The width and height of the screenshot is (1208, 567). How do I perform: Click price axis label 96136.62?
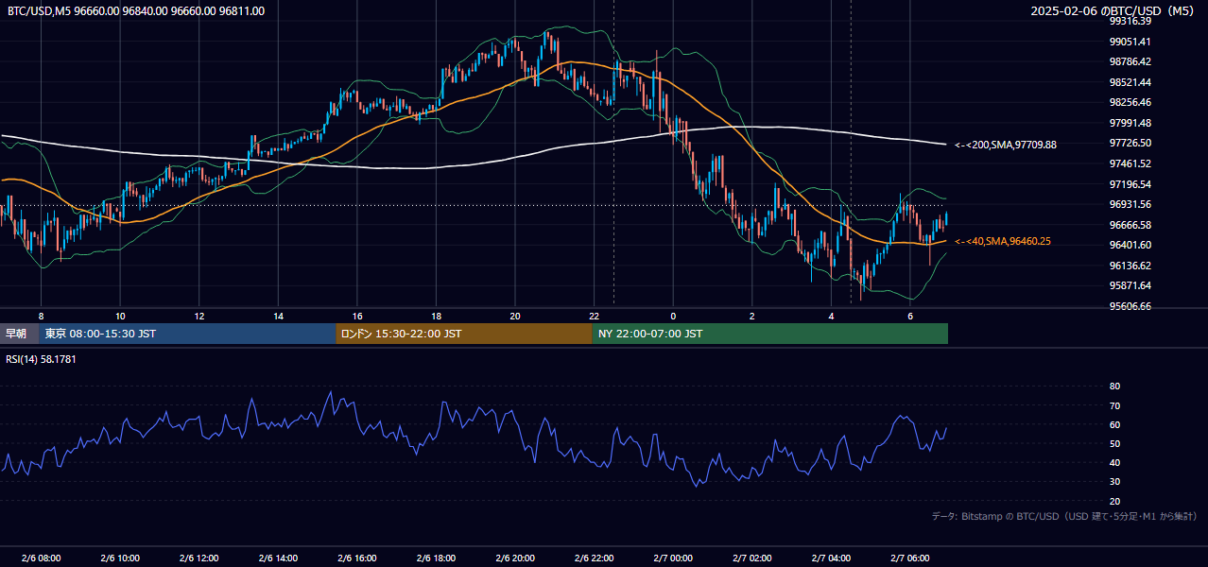tap(1130, 266)
